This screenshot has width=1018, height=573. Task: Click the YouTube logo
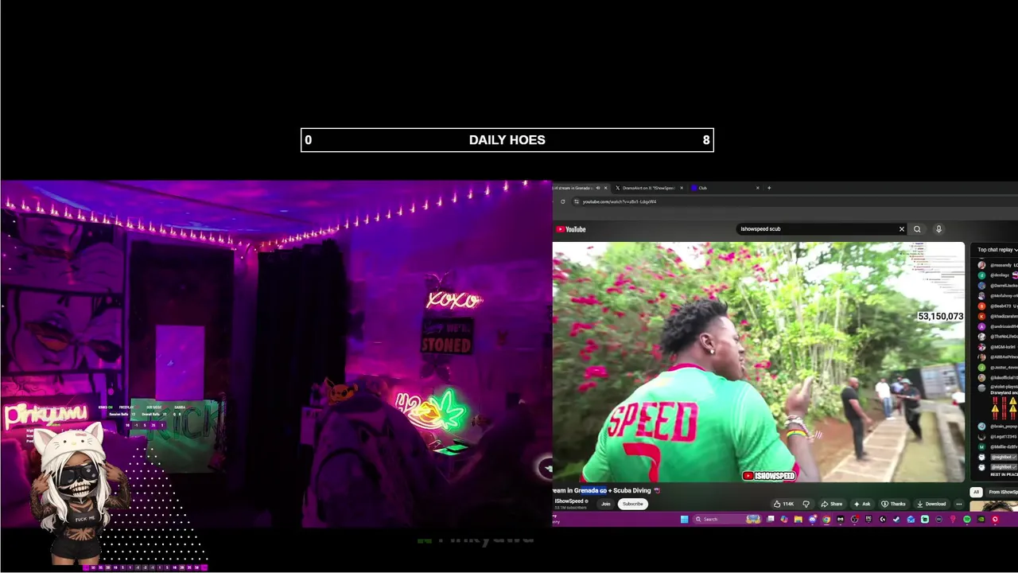(x=571, y=229)
